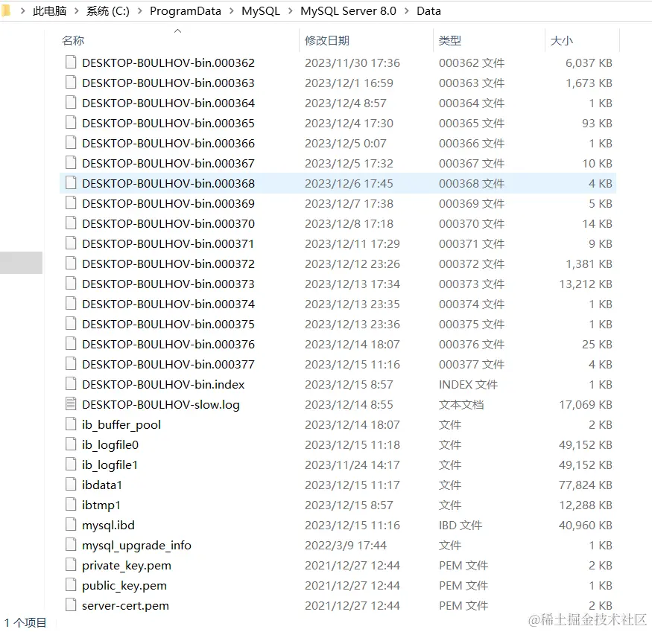Select the file name ib_logfile0
Viewport: 652px width, 632px height.
pyautogui.click(x=110, y=445)
